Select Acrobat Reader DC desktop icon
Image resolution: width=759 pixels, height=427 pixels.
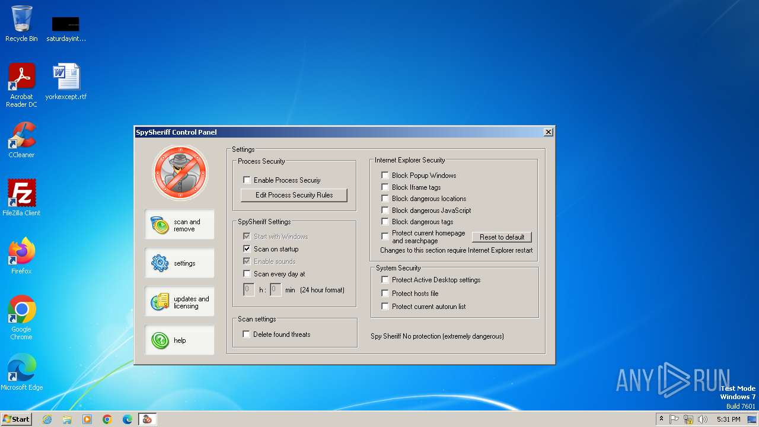21,85
